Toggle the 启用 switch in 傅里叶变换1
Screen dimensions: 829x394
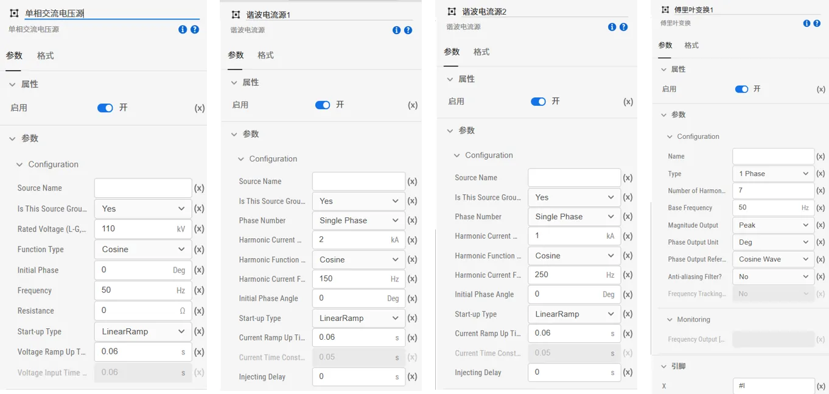741,89
